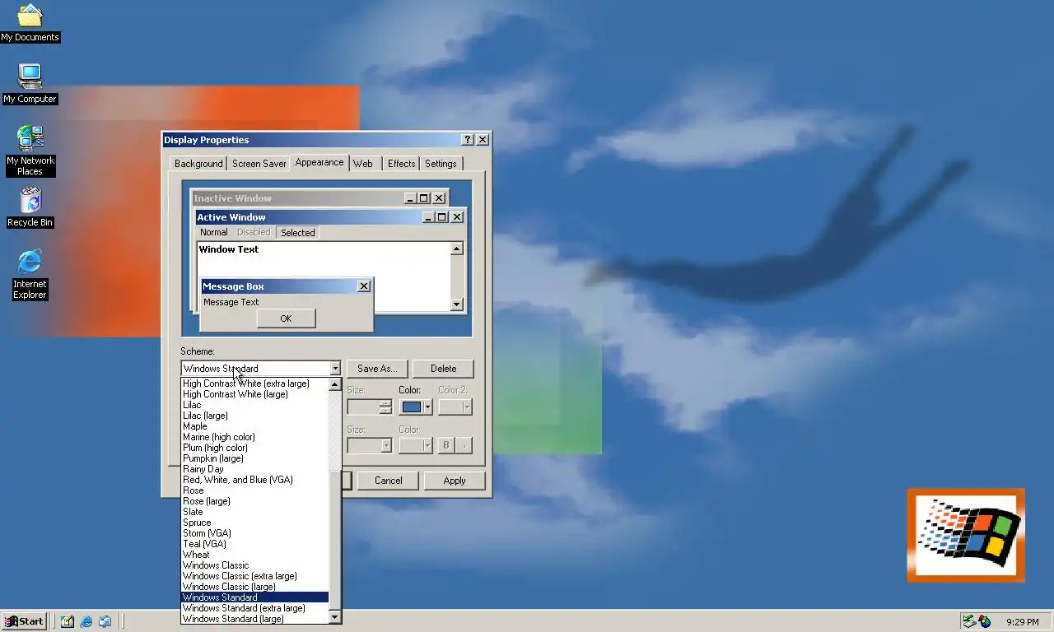
Task: Click OK in preview Message Box
Action: (286, 318)
